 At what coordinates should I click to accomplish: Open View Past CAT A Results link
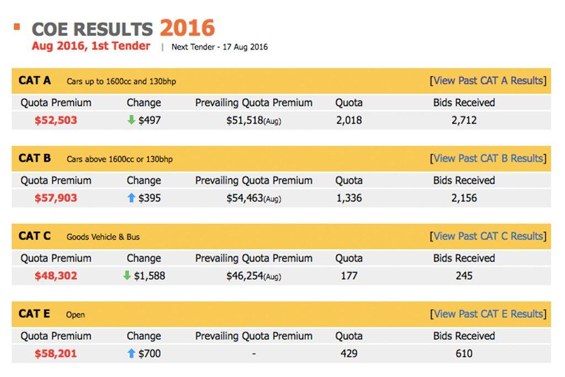(488, 81)
